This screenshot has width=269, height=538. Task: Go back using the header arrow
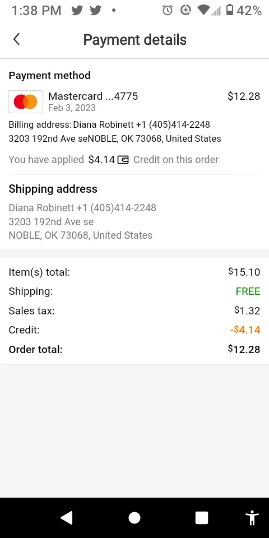(16, 39)
